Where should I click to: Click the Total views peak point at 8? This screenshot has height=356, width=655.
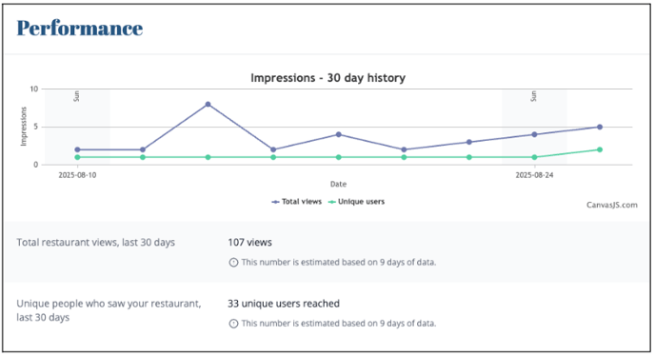[208, 105]
